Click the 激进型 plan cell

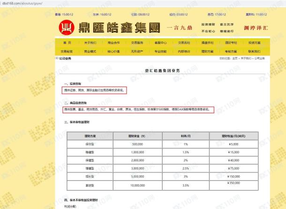click(x=90, y=185)
